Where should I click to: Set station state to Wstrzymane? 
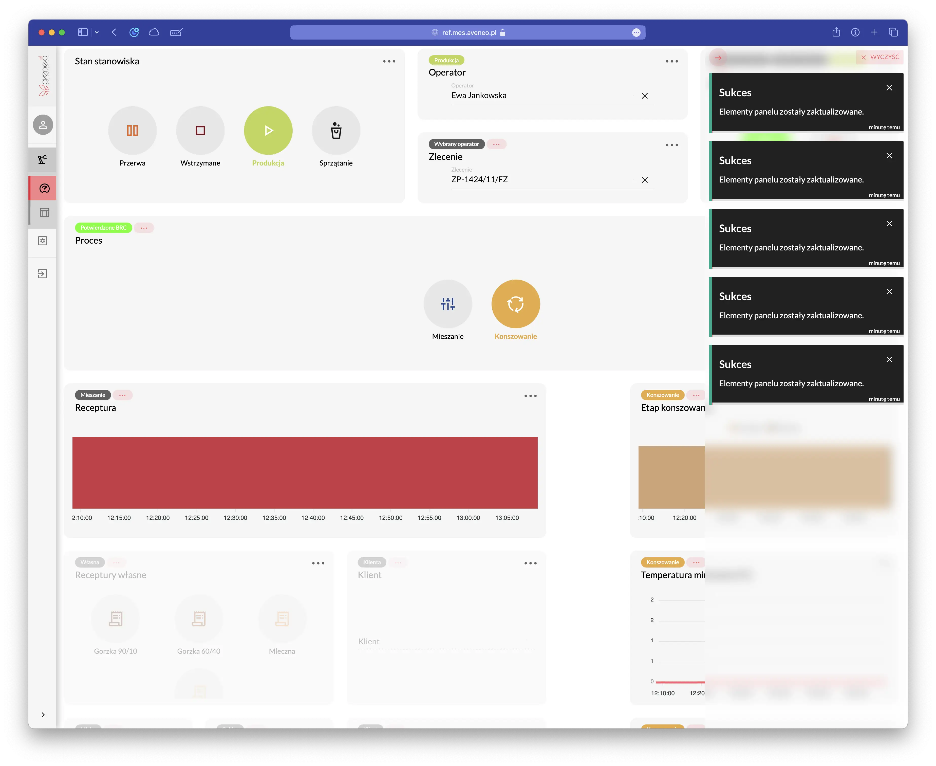pos(200,131)
